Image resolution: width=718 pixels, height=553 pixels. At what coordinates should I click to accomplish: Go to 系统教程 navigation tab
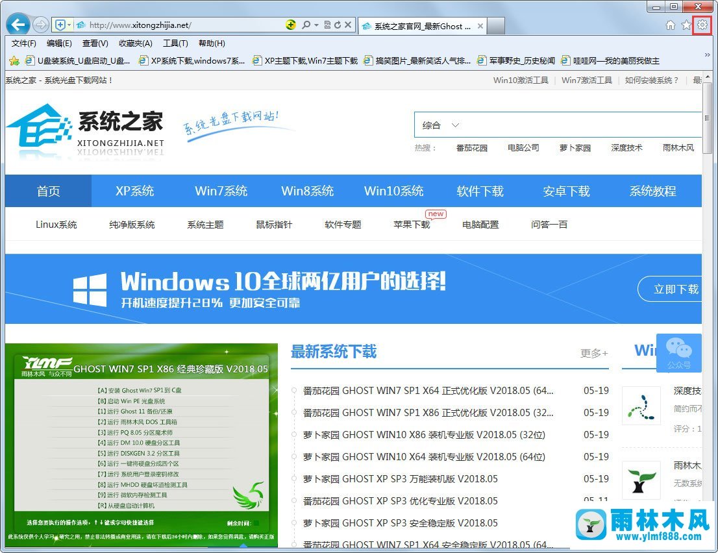[x=652, y=191]
